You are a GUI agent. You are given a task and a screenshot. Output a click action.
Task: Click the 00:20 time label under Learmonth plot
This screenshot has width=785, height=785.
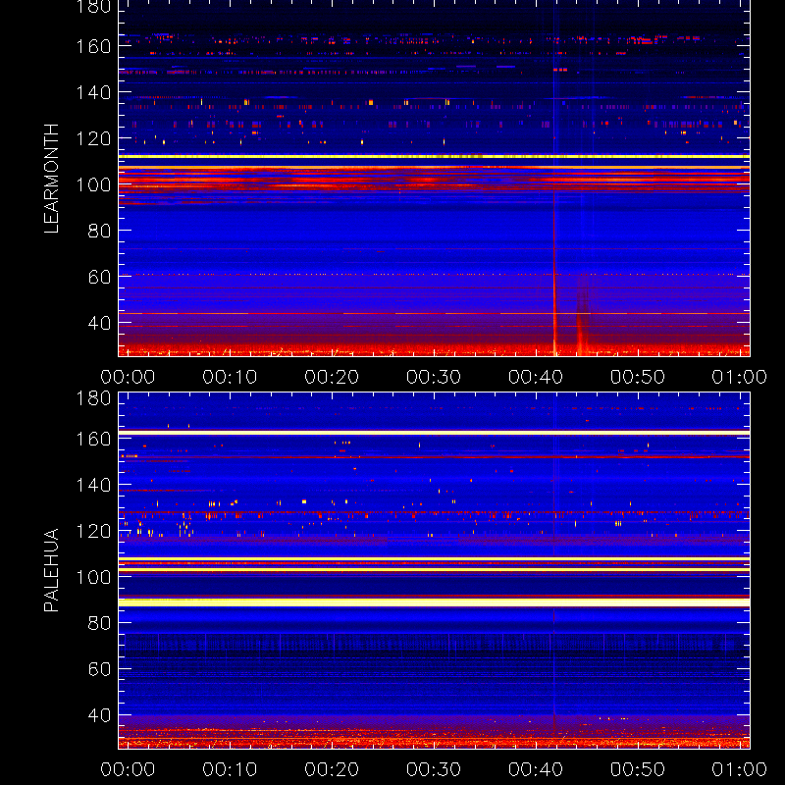(332, 377)
